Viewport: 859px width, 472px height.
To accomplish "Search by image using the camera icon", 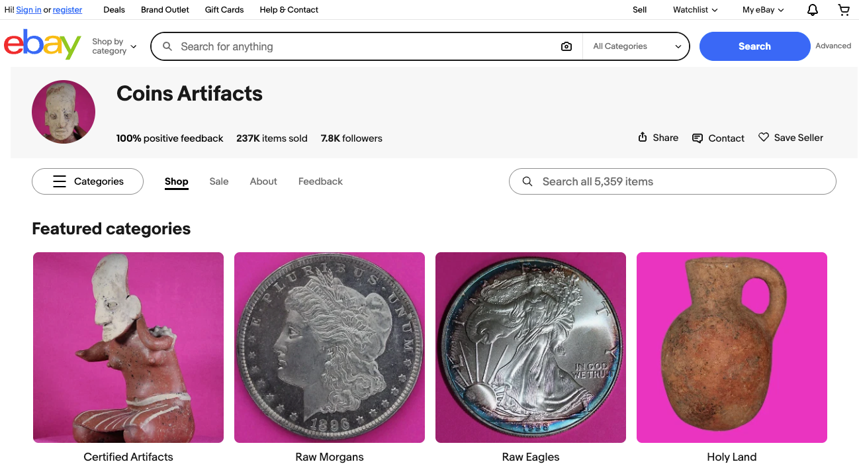I will tap(566, 46).
